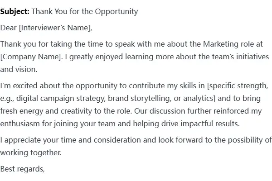This screenshot has height=181, width=272.
Task: Click the word "Marketing" in the first paragraph
Action: 202,44
